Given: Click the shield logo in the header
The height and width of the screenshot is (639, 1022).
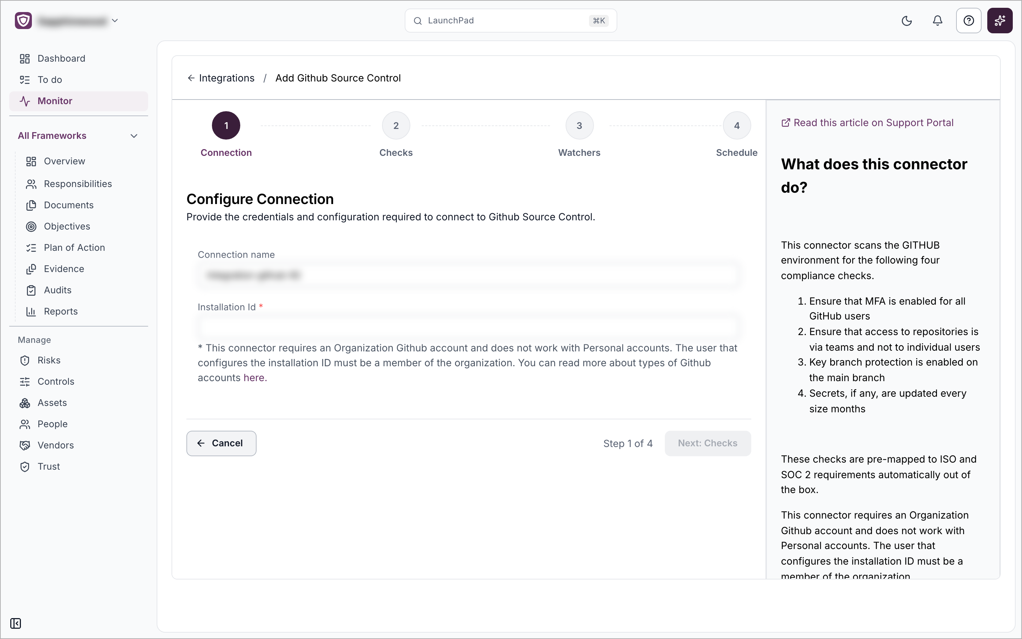Looking at the screenshot, I should [x=23, y=21].
